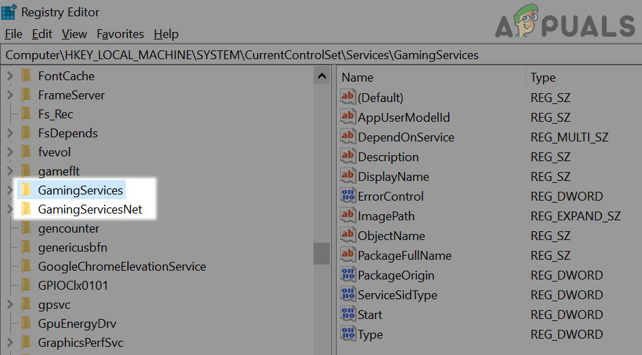The image size is (642, 355).
Task: Select the GoogleChromeElevationService key
Action: tap(122, 267)
